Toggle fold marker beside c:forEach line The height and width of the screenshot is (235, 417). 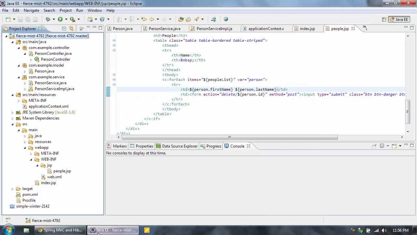tap(114, 79)
